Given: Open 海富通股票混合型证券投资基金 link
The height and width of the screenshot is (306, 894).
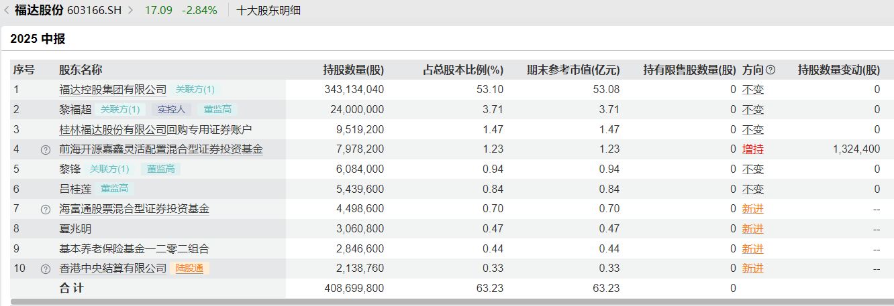Looking at the screenshot, I should [134, 209].
